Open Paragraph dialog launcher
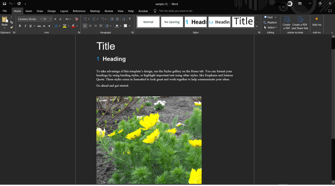Image resolution: width=335 pixels, height=186 pixels. (x=132, y=32)
